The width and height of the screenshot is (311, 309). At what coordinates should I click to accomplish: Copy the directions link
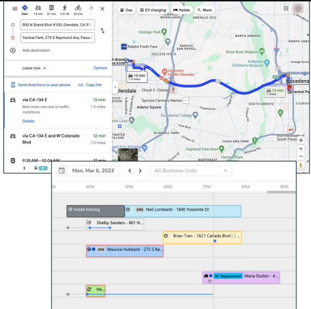90,85
